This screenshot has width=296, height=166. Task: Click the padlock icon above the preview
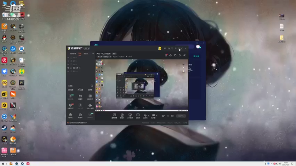tap(171, 55)
